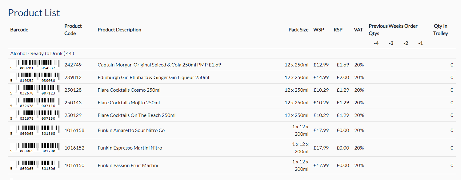
Task: Click the Flare Cocktails Mojito barcode
Action: click(x=35, y=103)
